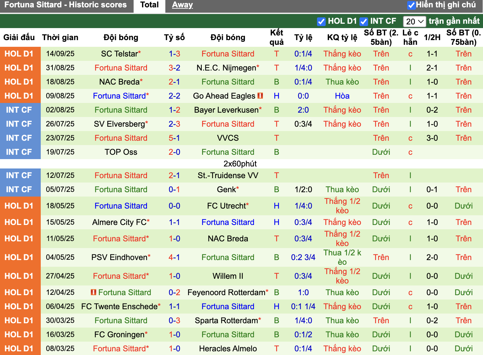Open Sparta Rotterdam team name

click(x=226, y=321)
